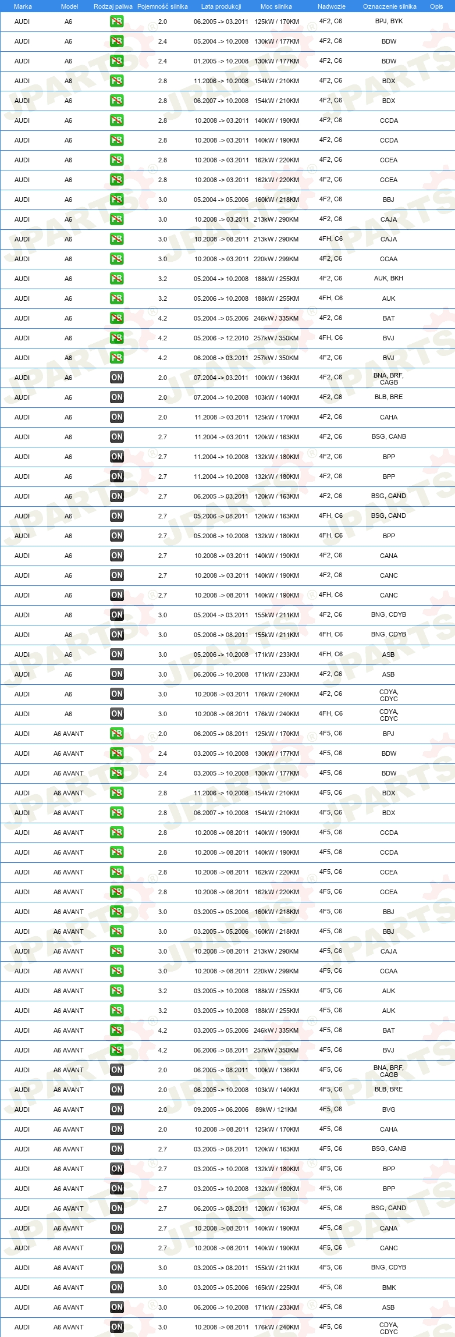This screenshot has height=1337, width=455.
Task: Select 'A6 AVANT' model cell in BMK row
Action: (x=69, y=1288)
